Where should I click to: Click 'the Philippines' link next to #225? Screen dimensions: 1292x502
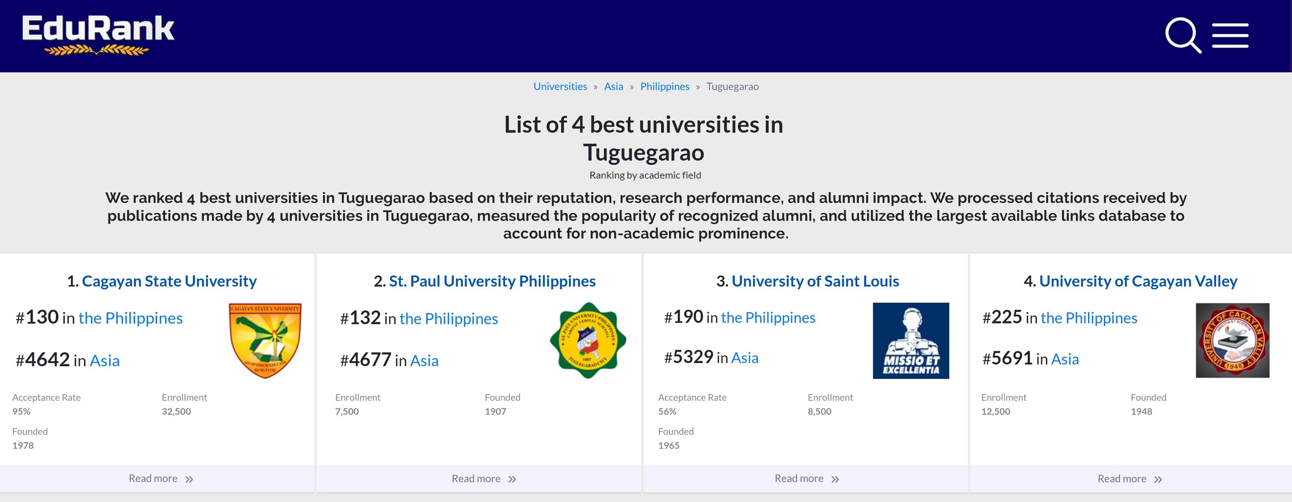1088,318
